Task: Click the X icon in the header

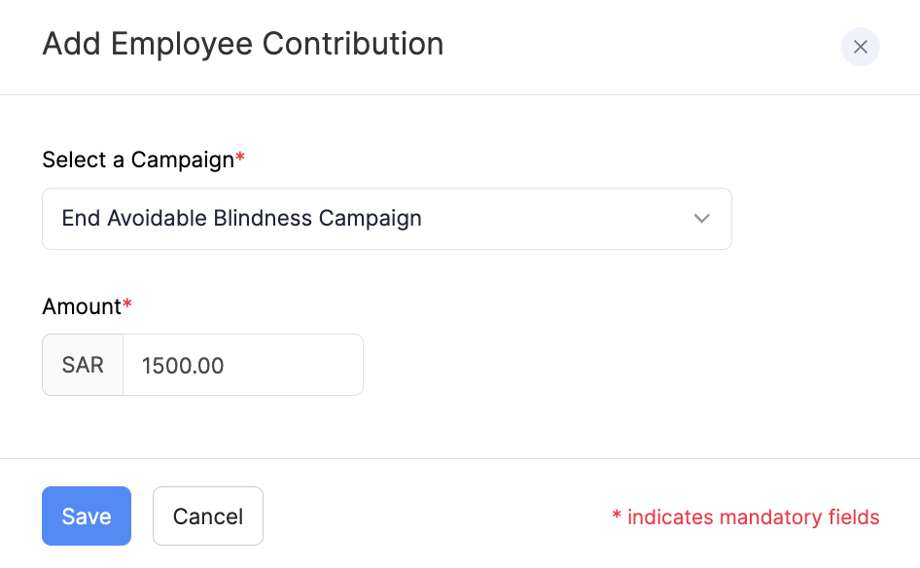Action: point(860,47)
